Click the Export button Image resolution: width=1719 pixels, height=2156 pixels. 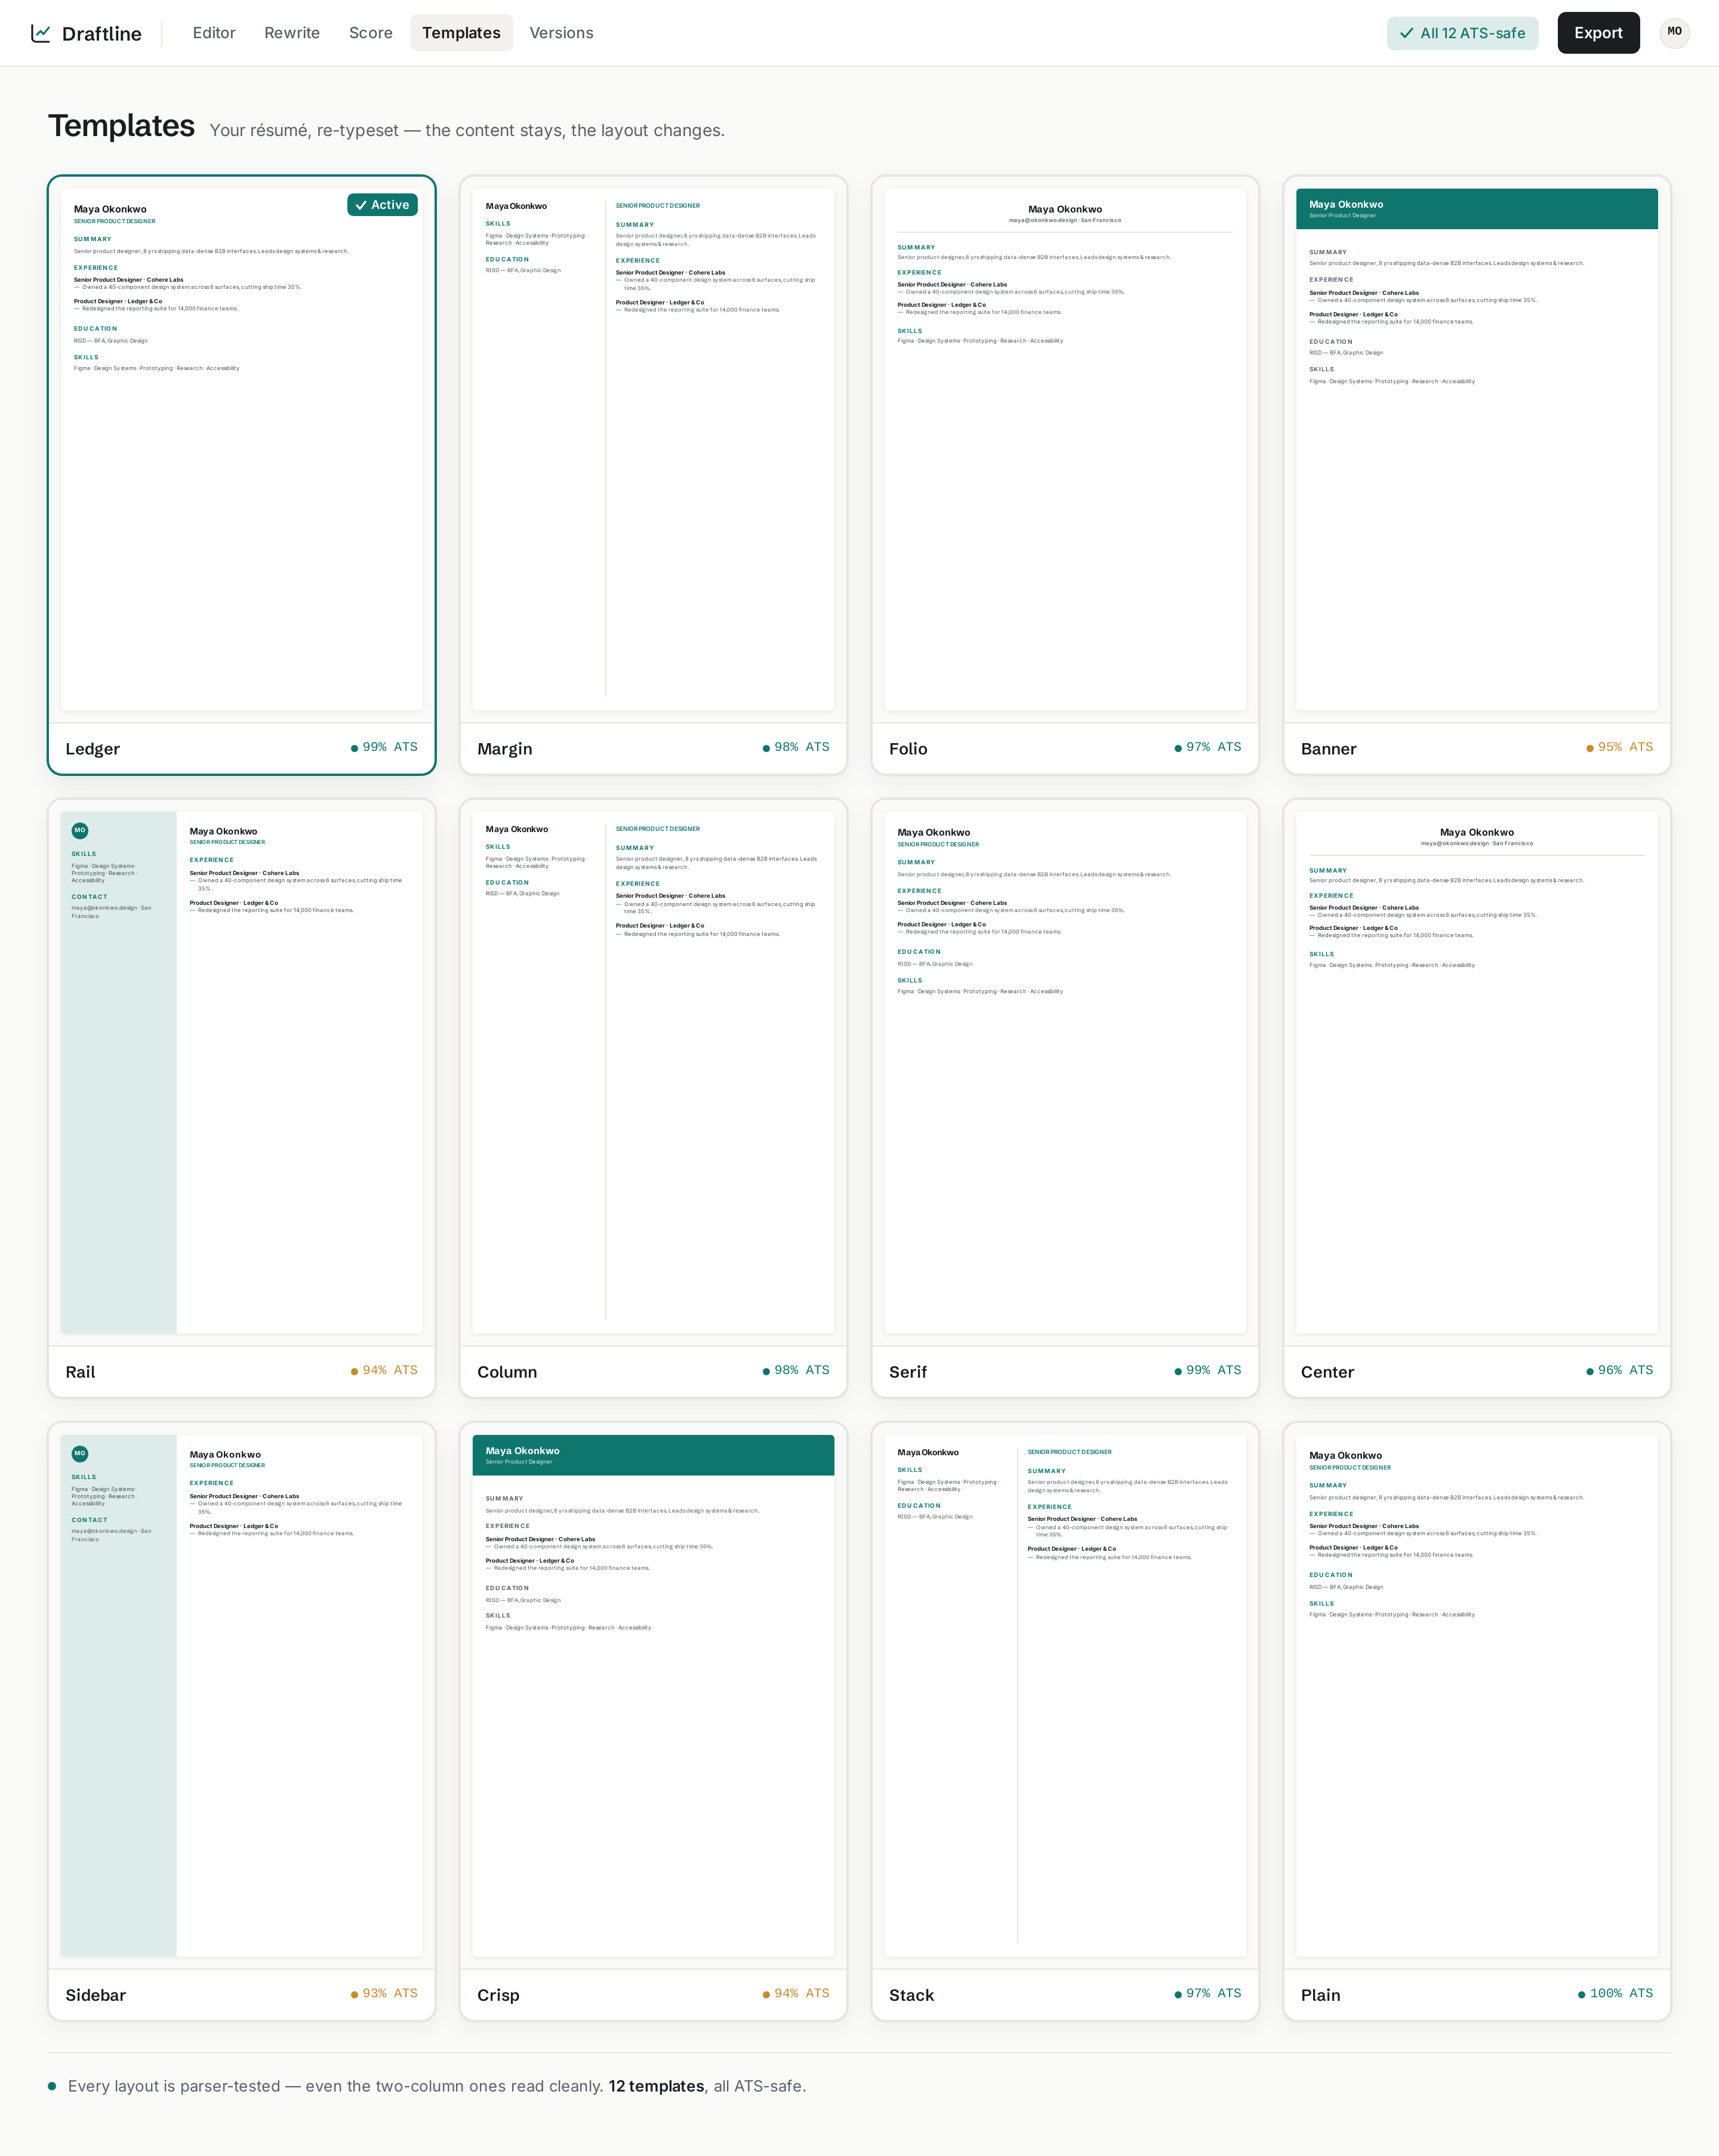(x=1598, y=33)
